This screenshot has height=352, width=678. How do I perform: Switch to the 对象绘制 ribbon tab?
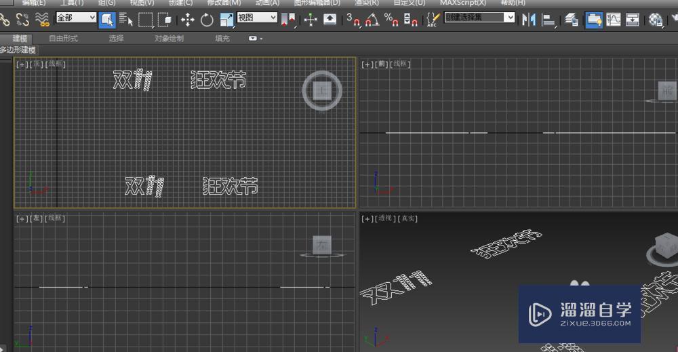pyautogui.click(x=169, y=39)
